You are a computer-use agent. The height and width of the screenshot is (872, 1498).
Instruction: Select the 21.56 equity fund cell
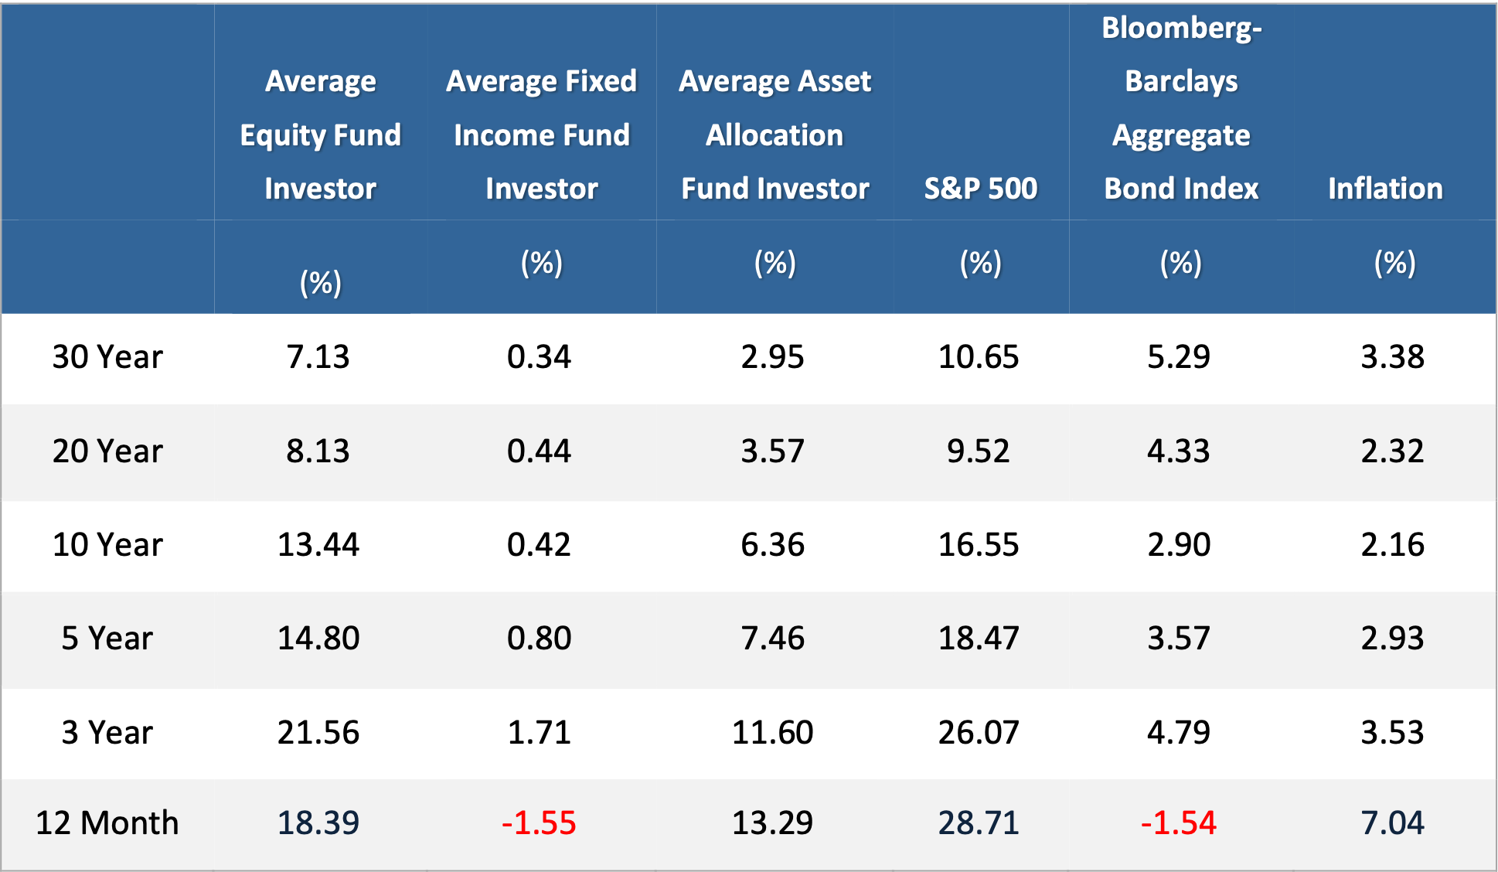318,733
